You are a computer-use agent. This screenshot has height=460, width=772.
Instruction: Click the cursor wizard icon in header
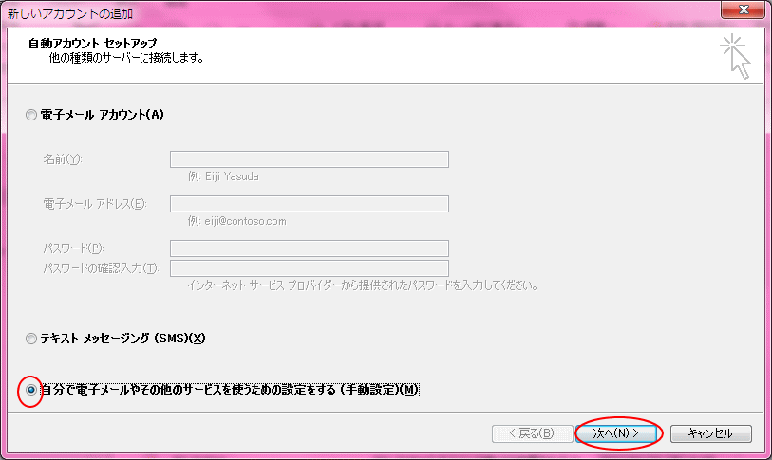(x=736, y=57)
